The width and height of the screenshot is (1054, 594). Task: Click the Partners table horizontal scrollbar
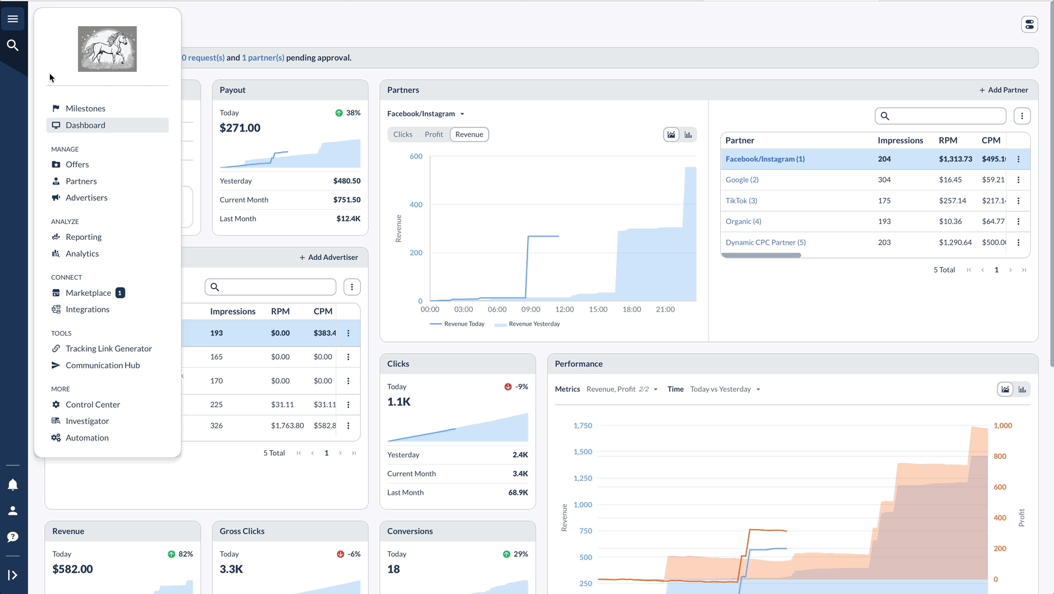(x=761, y=256)
